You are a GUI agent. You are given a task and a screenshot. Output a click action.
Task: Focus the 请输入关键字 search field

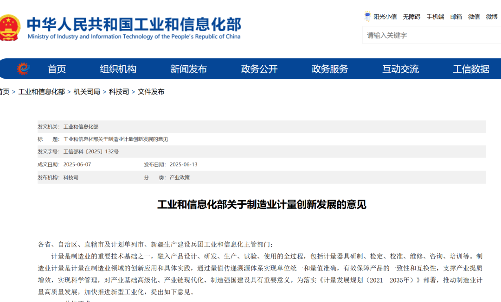pos(432,35)
